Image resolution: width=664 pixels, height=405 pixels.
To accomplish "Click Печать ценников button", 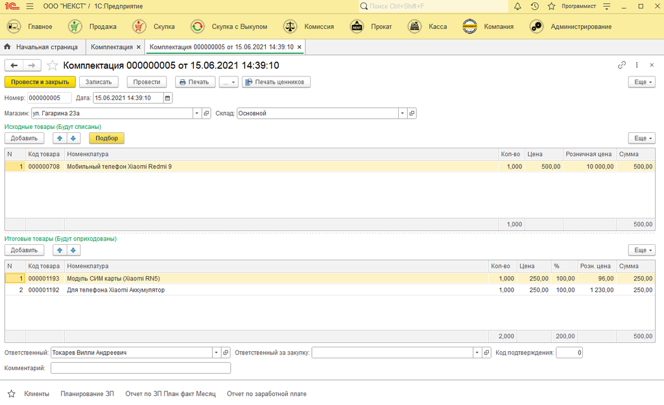I will [276, 82].
